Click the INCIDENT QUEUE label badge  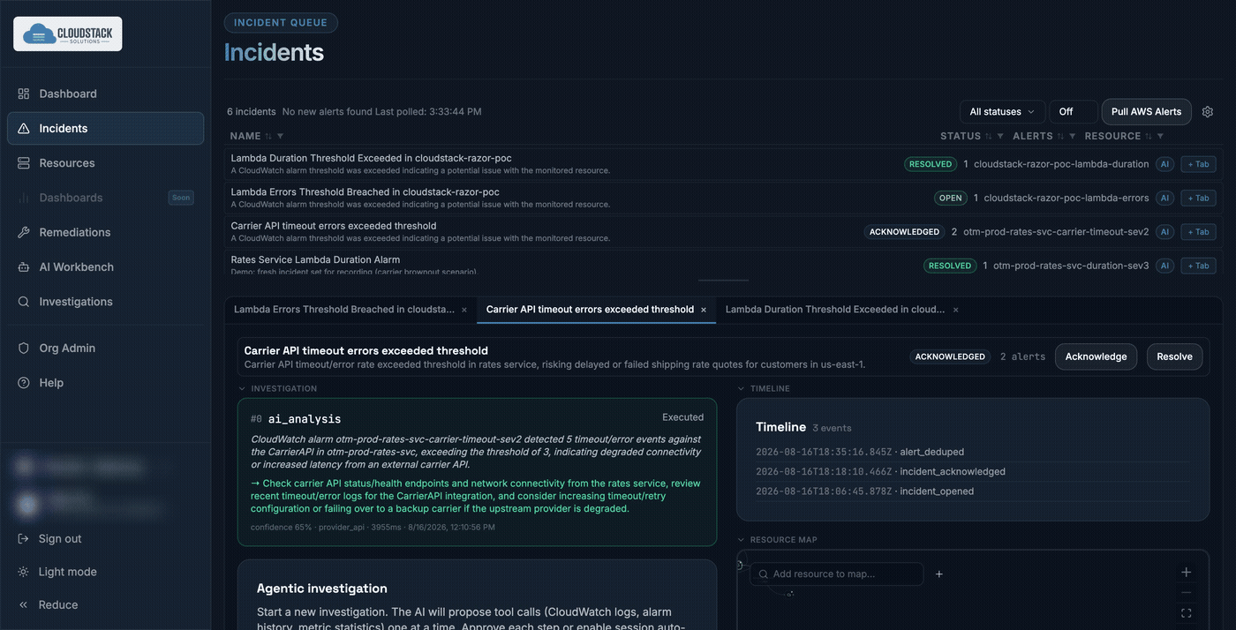click(x=281, y=23)
